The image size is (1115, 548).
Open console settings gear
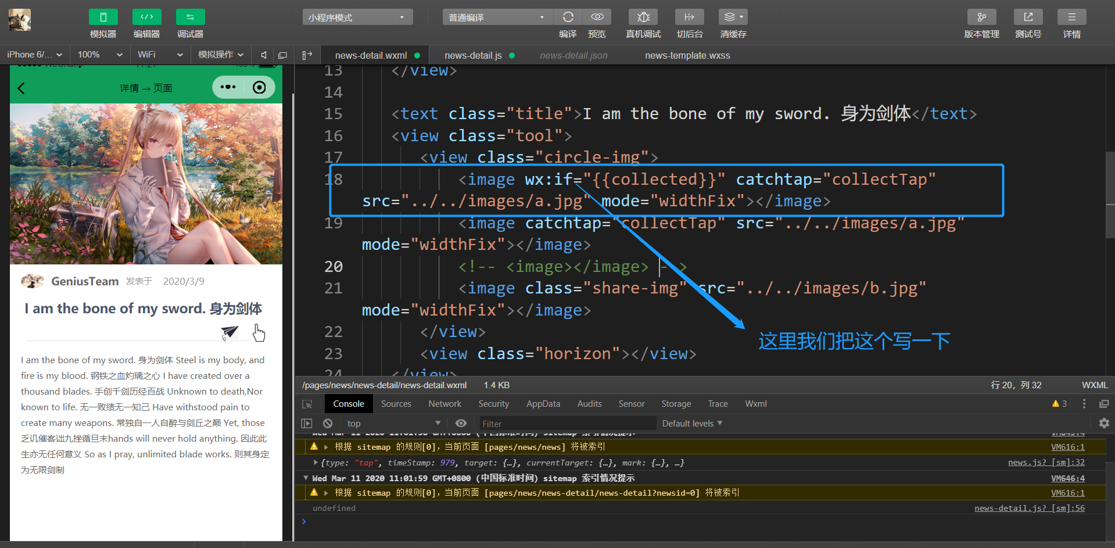tap(1104, 423)
